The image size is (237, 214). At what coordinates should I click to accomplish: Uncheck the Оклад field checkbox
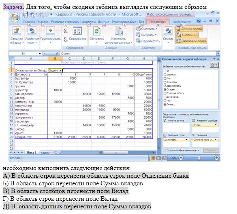coord(165,104)
